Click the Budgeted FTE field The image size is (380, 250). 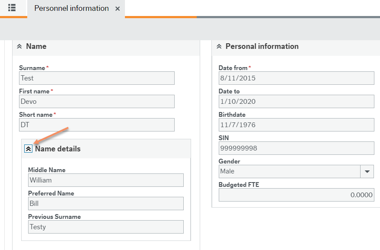[x=296, y=195]
